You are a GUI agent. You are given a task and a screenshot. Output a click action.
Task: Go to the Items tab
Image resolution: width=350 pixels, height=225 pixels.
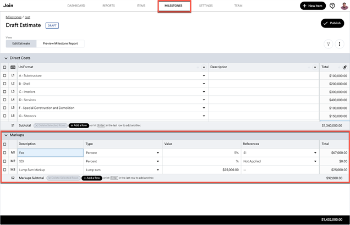click(x=141, y=6)
